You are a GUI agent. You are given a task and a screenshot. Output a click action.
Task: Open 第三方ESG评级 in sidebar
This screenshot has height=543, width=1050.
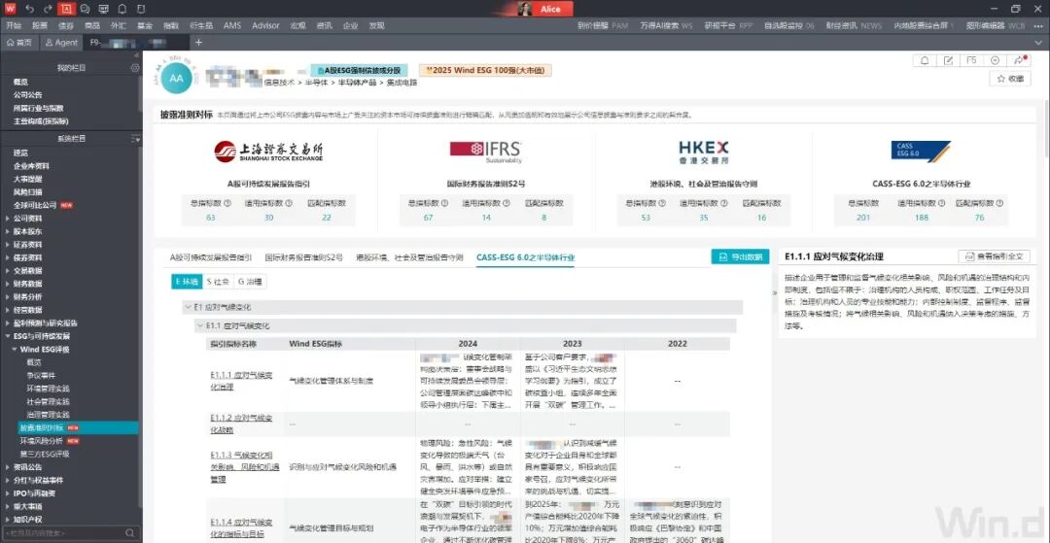point(44,454)
